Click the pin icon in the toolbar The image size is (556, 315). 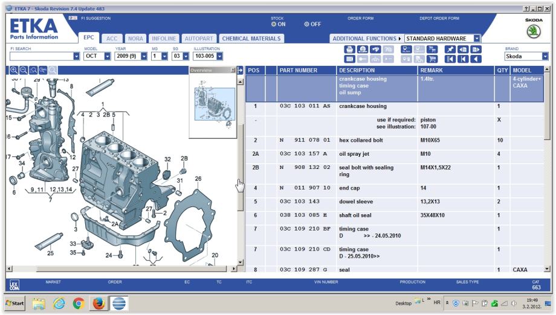click(x=451, y=49)
